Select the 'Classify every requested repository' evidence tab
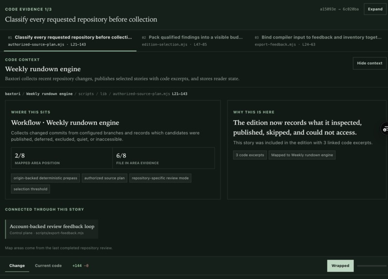The image size is (388, 279). tap(70, 40)
